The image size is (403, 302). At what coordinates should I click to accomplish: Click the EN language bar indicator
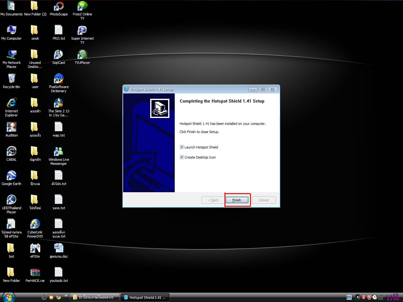coord(349,297)
